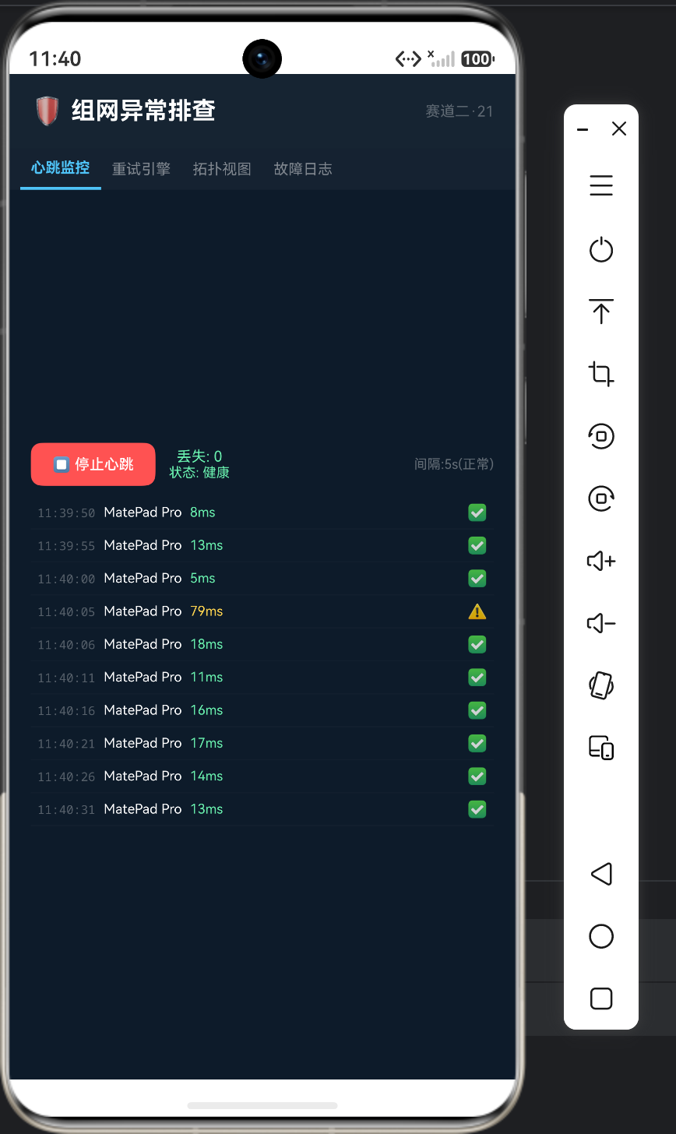Rotate the device screen clockwise
676x1134 pixels.
[601, 498]
